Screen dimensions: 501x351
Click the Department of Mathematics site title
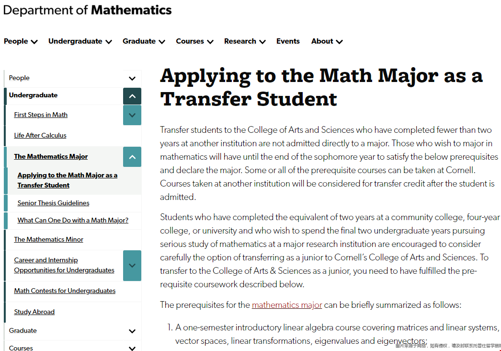88,10
